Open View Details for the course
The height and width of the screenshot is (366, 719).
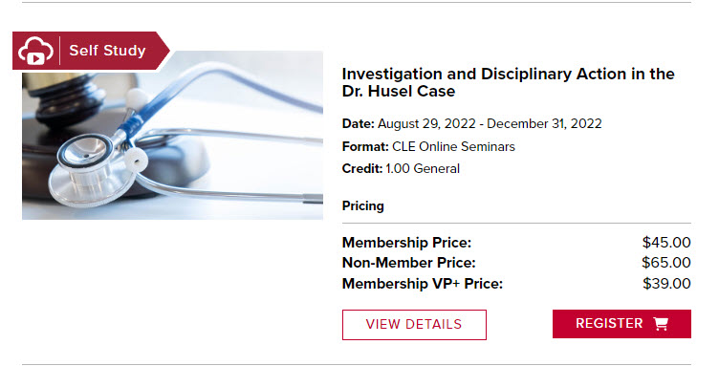(x=414, y=325)
